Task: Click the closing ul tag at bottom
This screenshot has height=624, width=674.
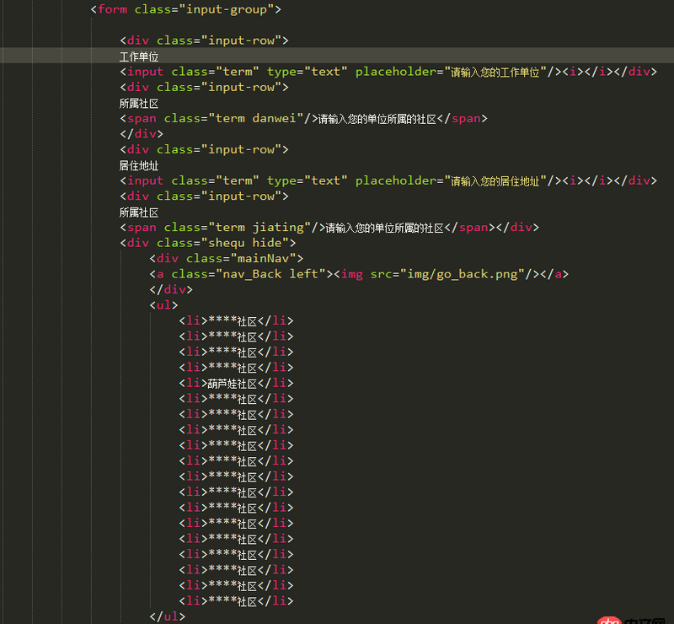Action: pyautogui.click(x=166, y=616)
